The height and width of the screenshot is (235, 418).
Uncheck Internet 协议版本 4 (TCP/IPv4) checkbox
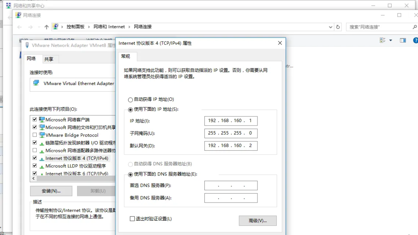35,158
